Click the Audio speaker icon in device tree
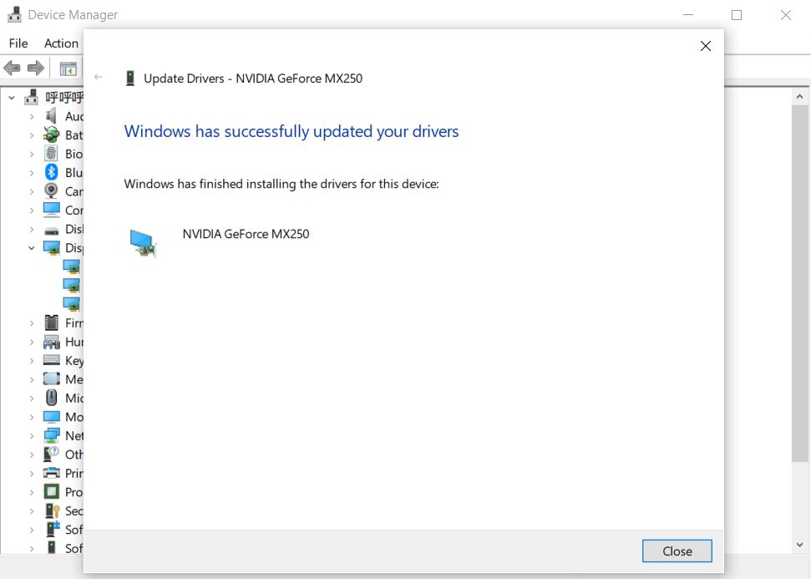This screenshot has width=811, height=579. [x=51, y=116]
